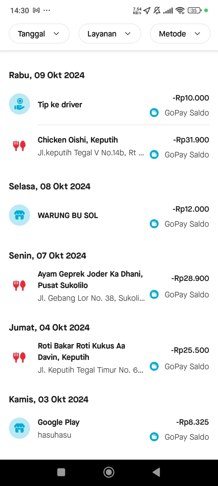The width and height of the screenshot is (218, 486).
Task: Tap the Google Play store icon
Action: (x=19, y=428)
